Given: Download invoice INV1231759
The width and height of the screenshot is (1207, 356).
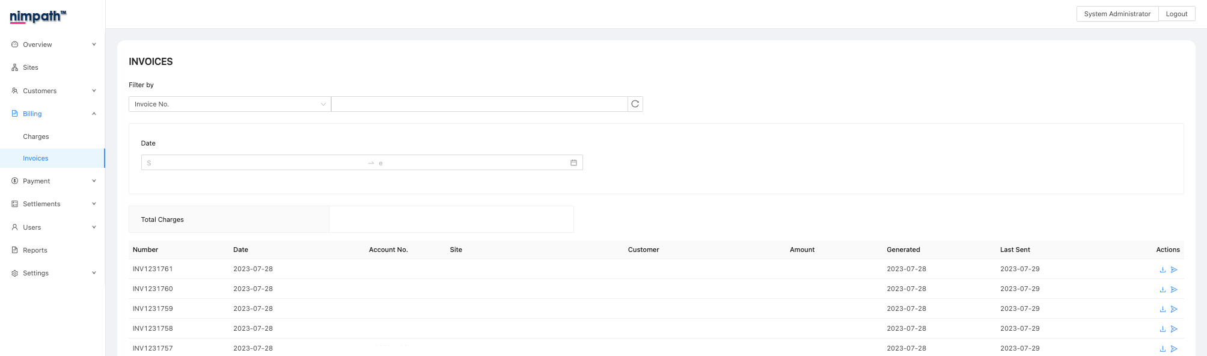Looking at the screenshot, I should 1163,309.
